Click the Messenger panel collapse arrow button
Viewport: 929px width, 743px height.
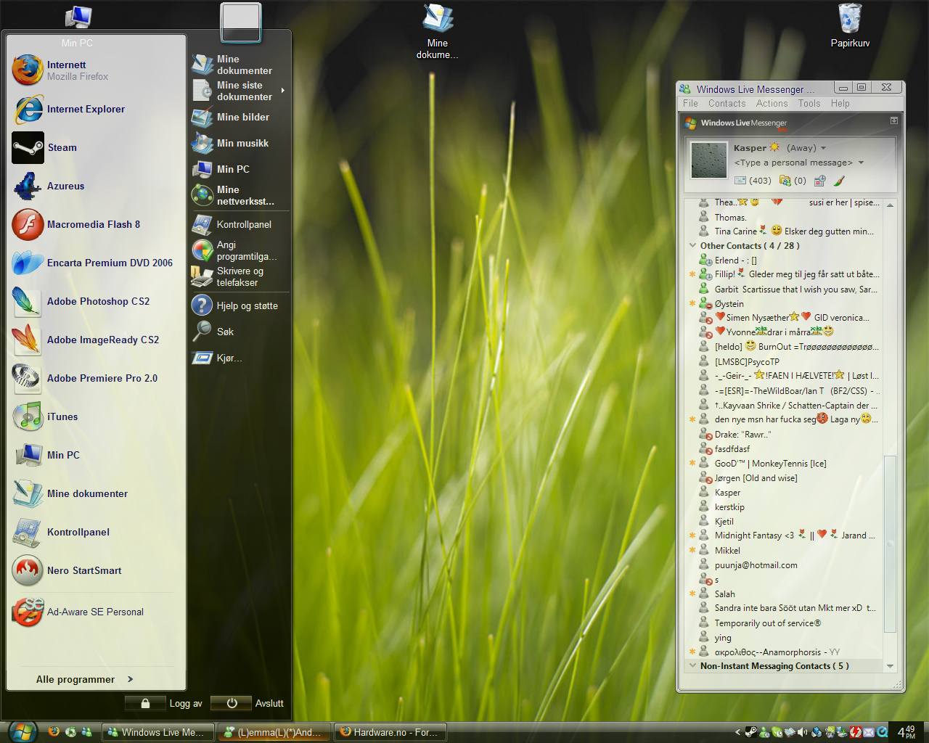coord(894,120)
